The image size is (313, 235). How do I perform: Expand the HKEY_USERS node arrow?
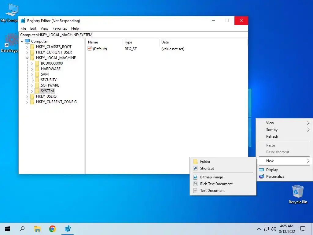[x=27, y=96]
